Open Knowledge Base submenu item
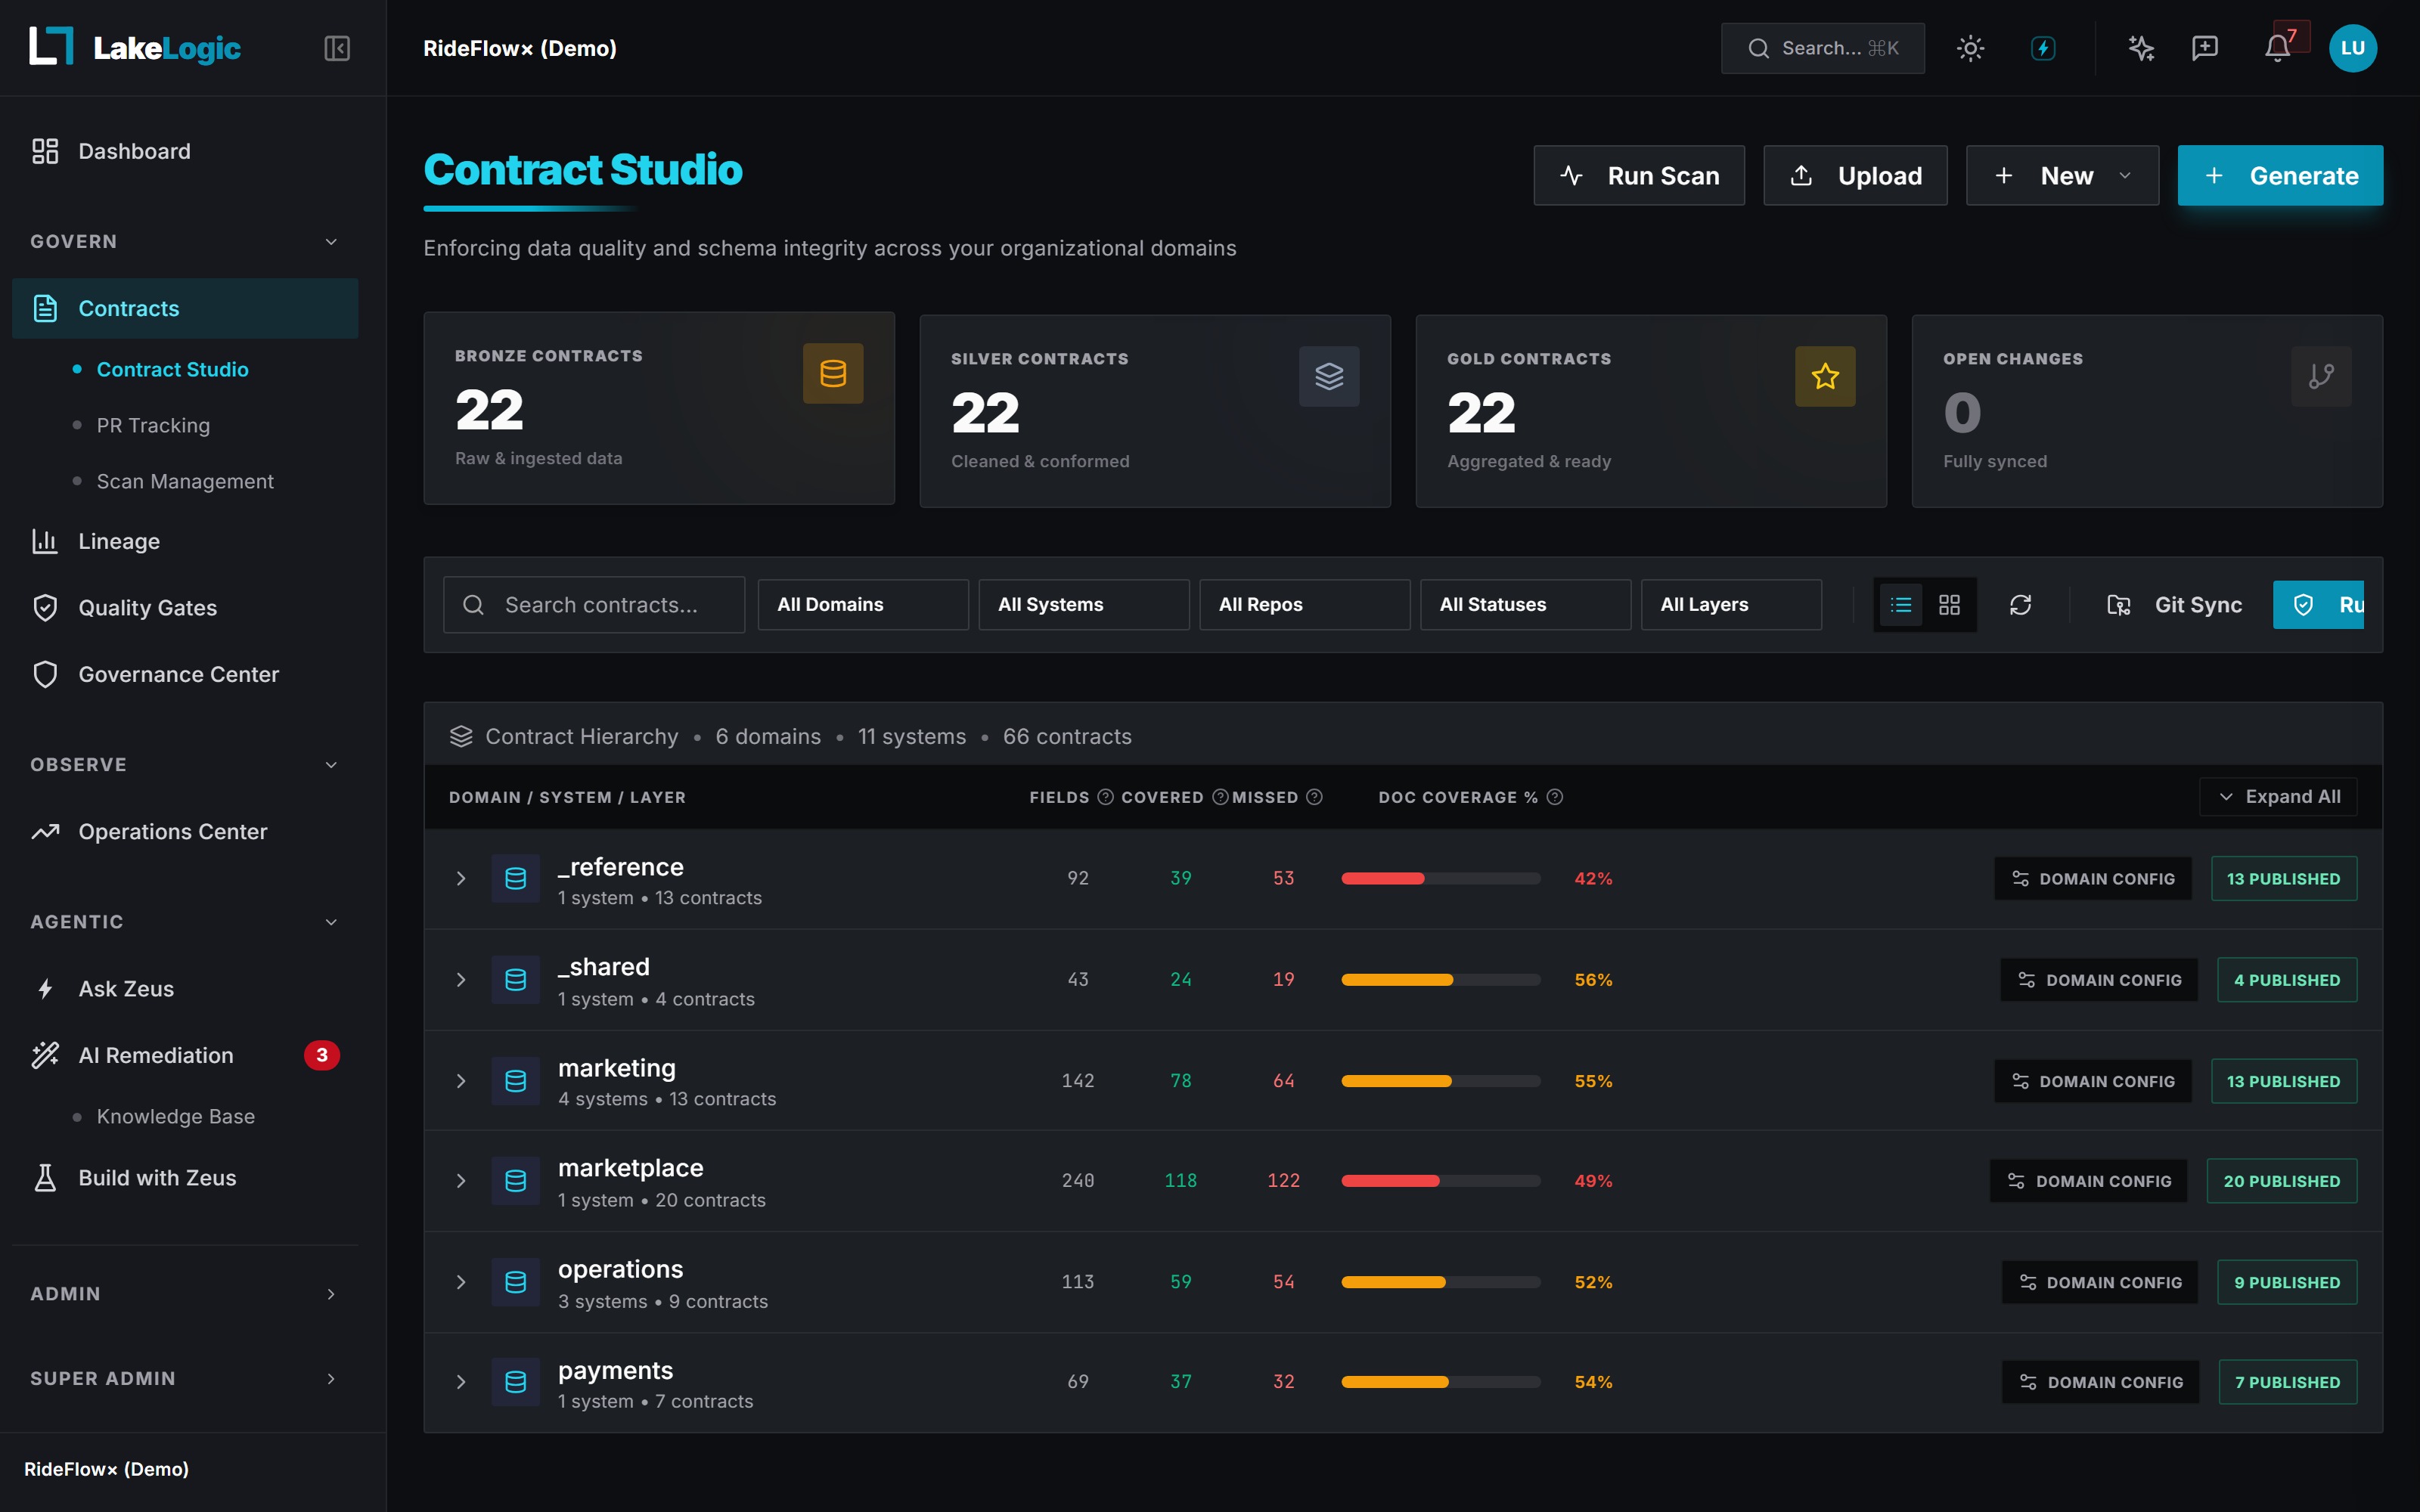The width and height of the screenshot is (2420, 1512). (x=175, y=1116)
